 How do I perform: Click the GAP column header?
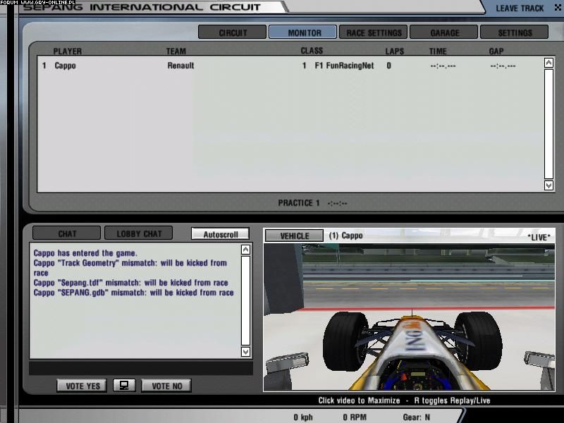tap(496, 51)
